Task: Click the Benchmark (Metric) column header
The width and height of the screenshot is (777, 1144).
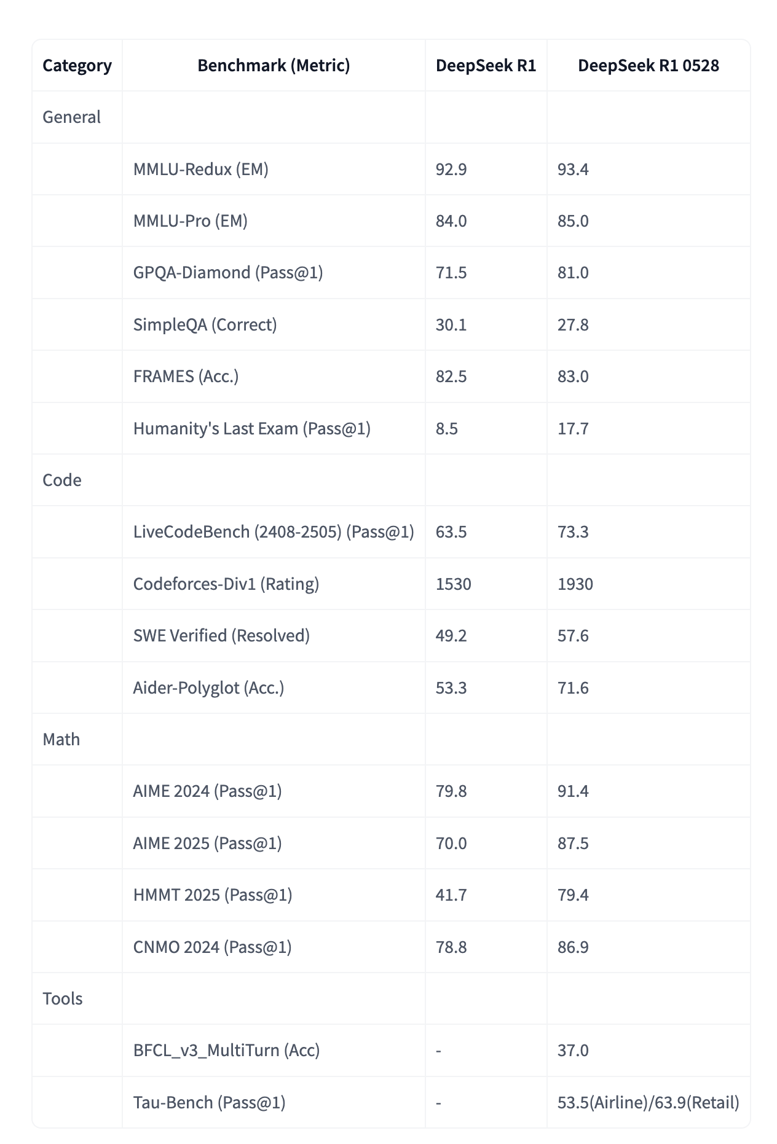Action: 274,66
